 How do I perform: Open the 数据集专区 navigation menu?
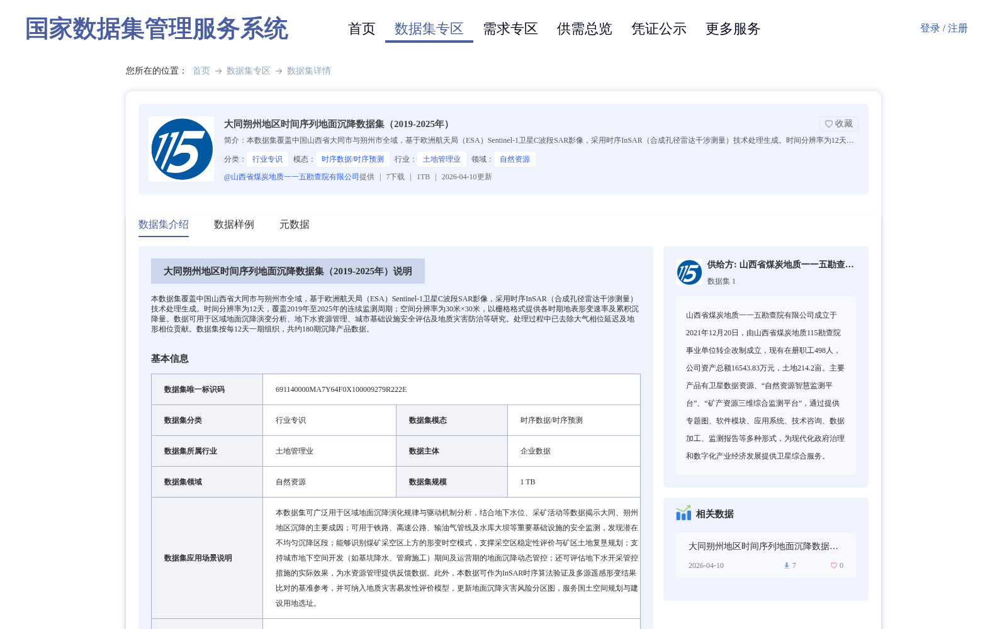click(429, 29)
